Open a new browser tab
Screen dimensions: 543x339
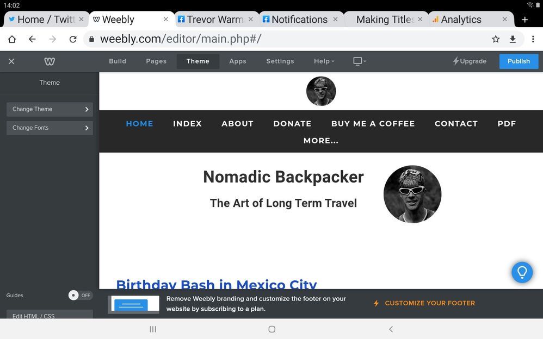[x=525, y=20]
